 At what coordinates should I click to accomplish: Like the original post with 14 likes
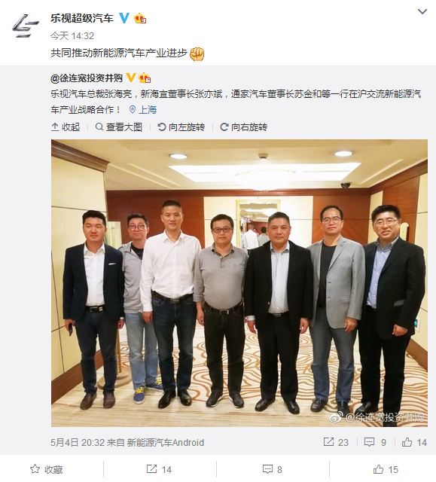point(414,442)
